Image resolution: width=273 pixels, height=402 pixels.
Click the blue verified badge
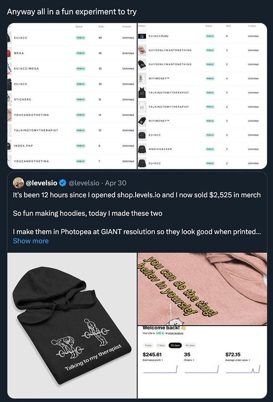coord(62,183)
